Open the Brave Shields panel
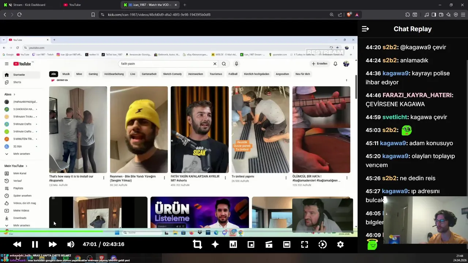This screenshot has height=263, width=468. point(349,15)
